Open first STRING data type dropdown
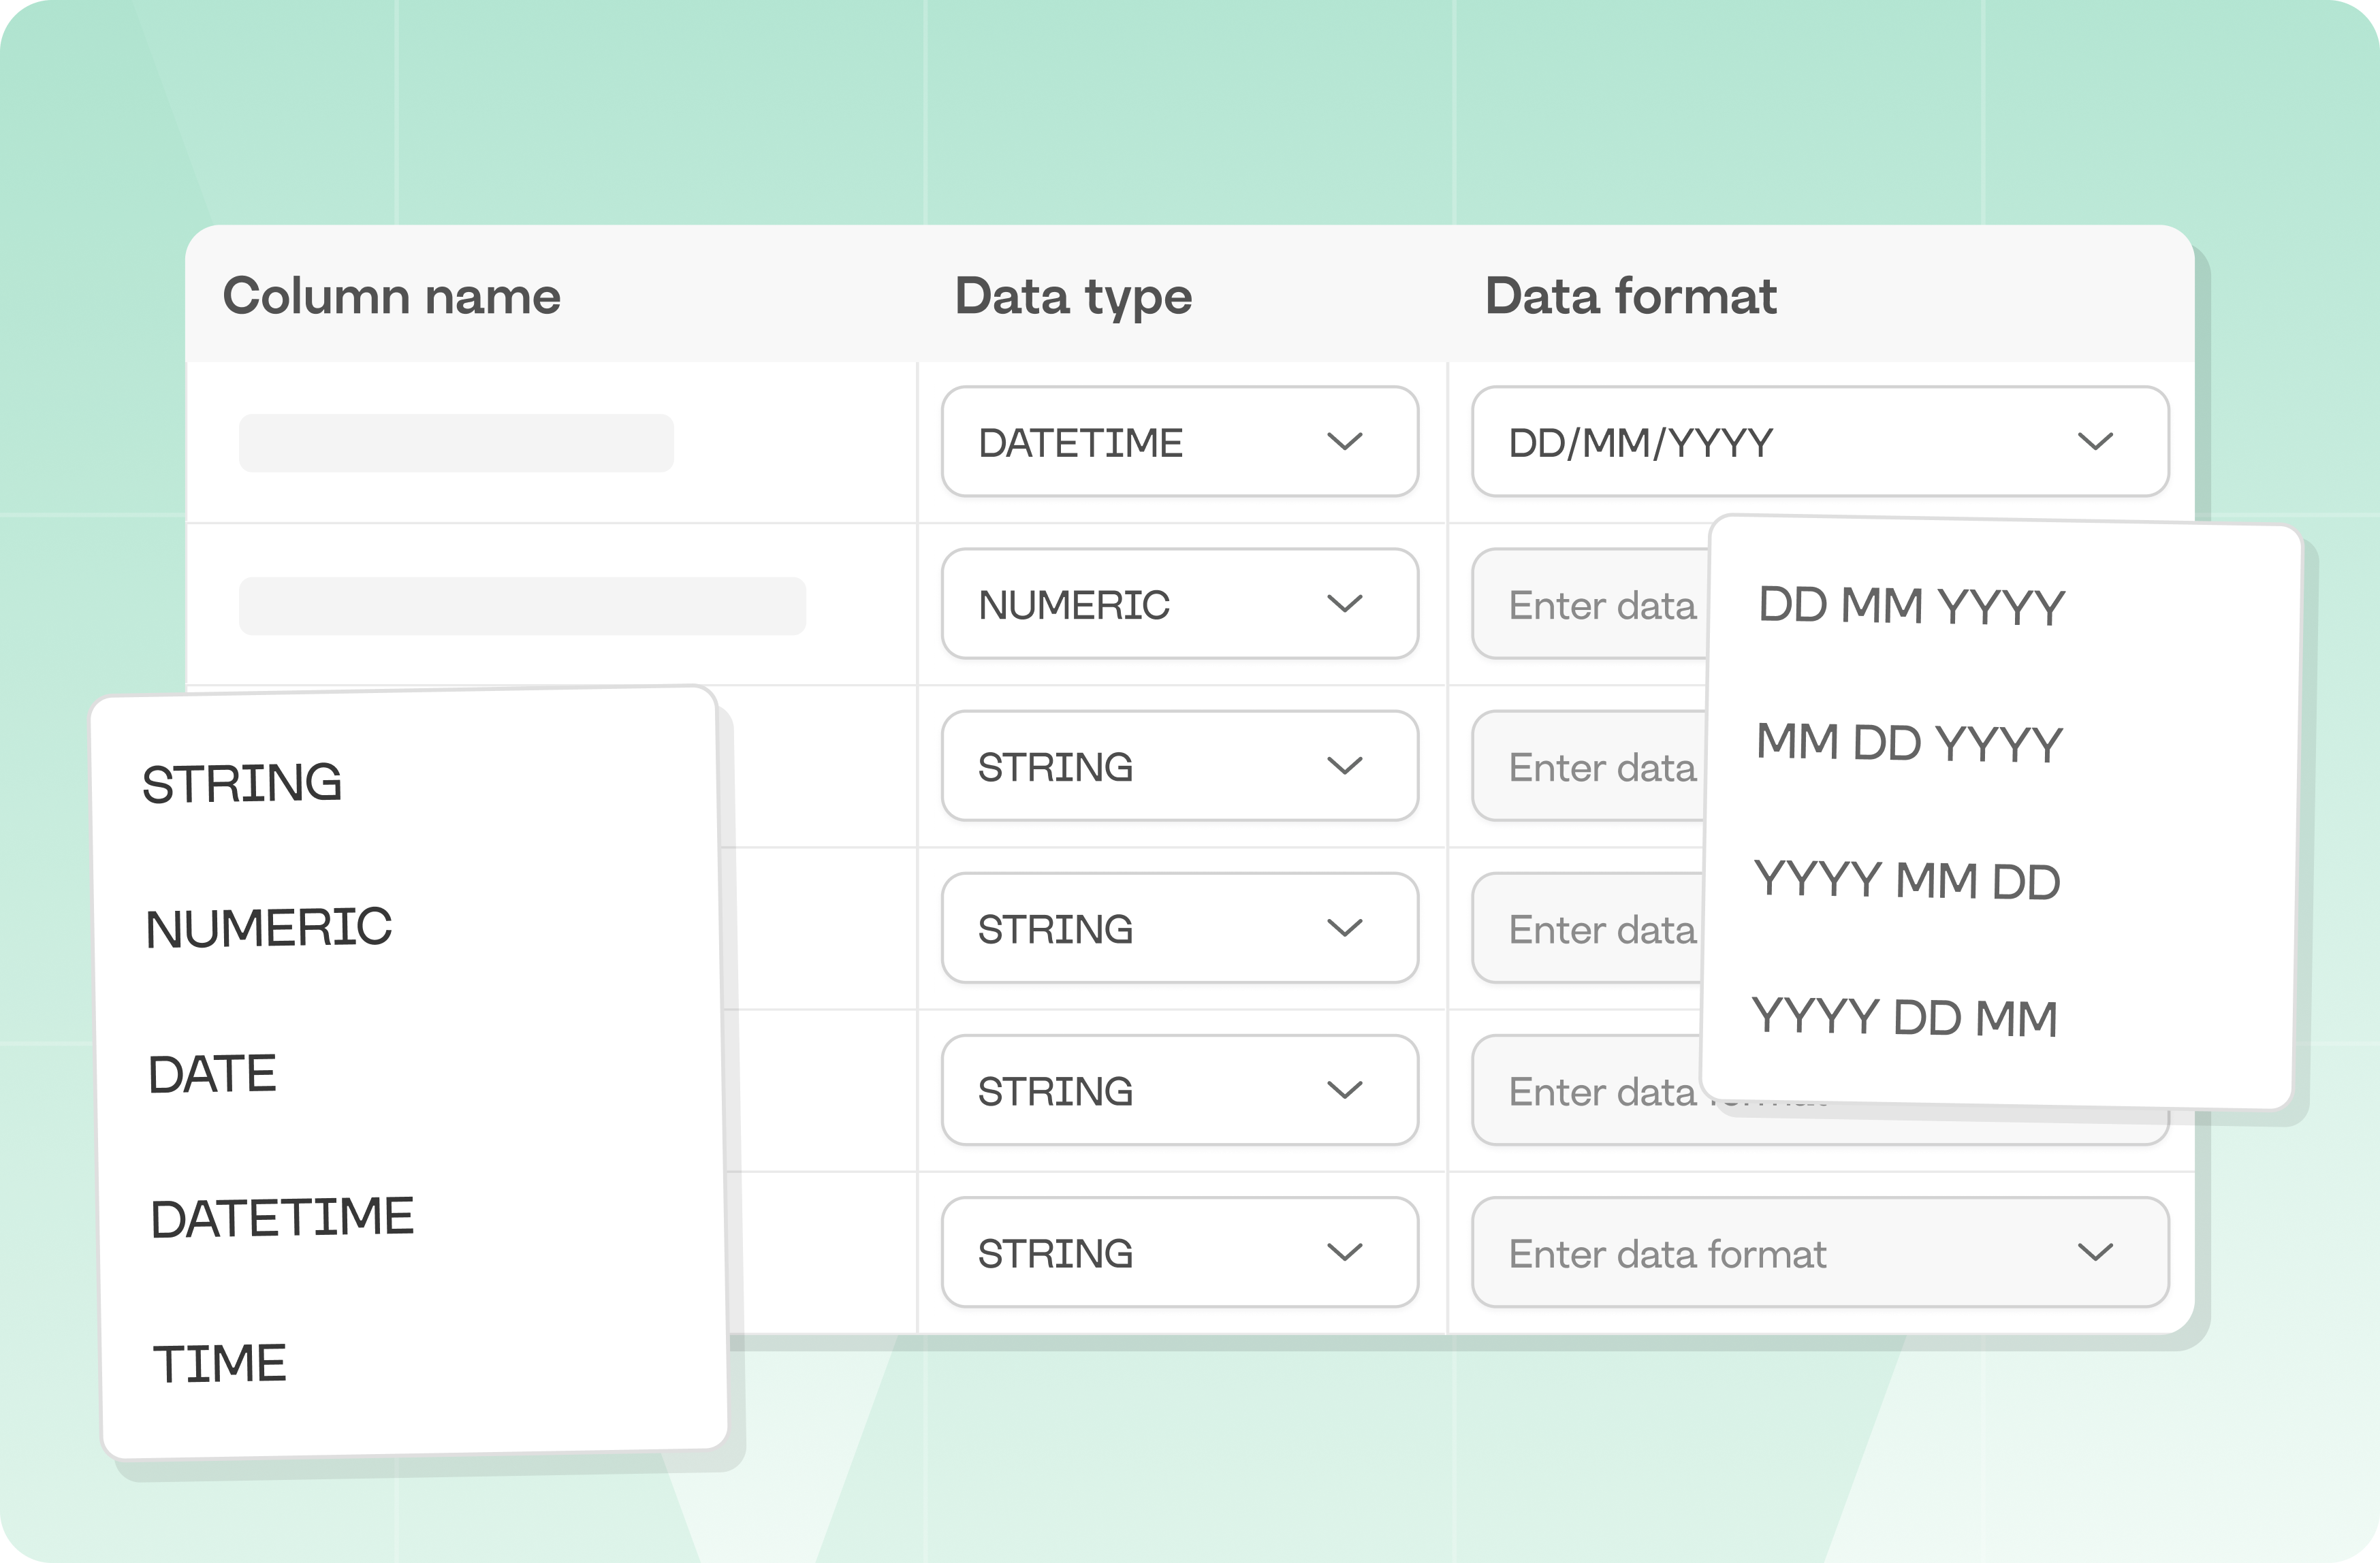The height and width of the screenshot is (1563, 2380). click(1179, 767)
